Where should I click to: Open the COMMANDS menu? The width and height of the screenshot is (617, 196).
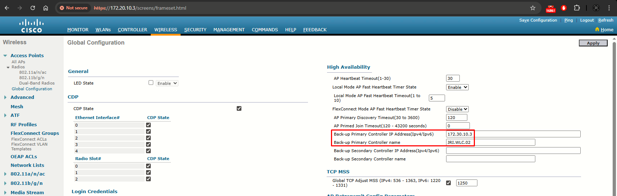265,30
